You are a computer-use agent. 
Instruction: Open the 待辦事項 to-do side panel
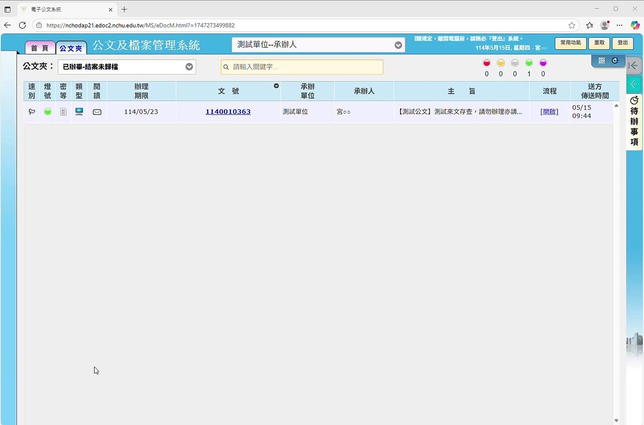634,121
